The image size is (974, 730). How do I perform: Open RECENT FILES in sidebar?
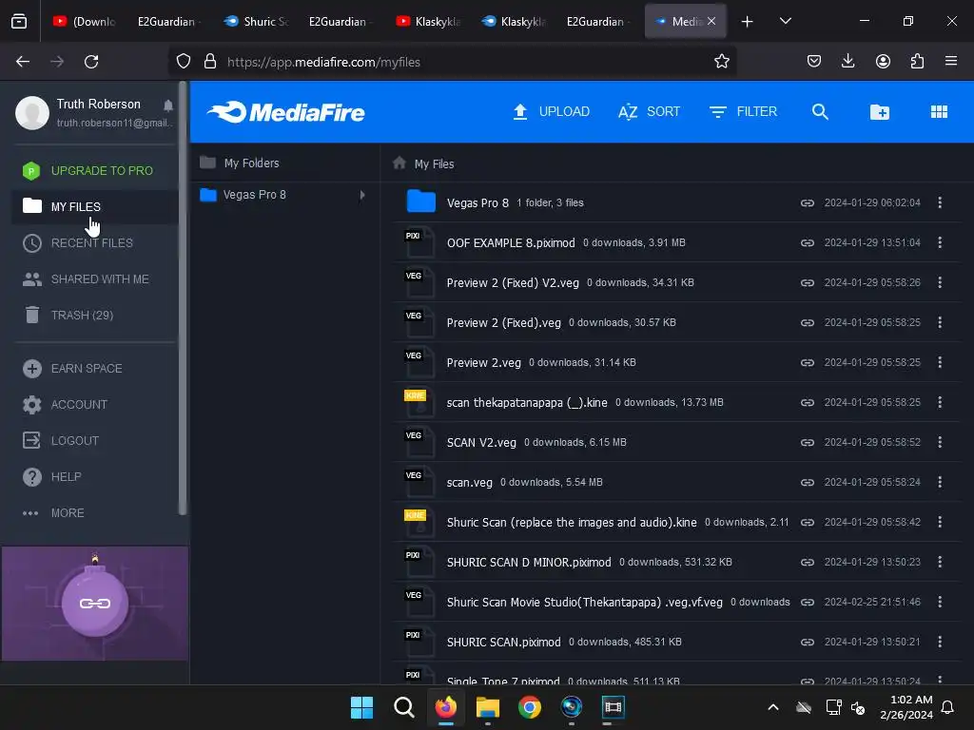[x=94, y=242]
